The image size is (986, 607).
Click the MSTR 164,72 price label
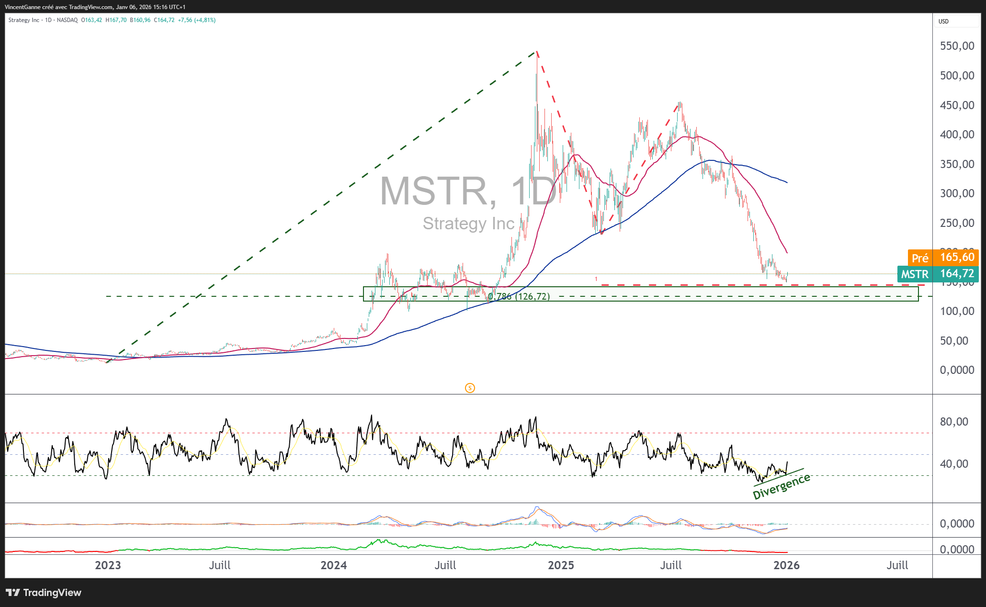pos(938,274)
